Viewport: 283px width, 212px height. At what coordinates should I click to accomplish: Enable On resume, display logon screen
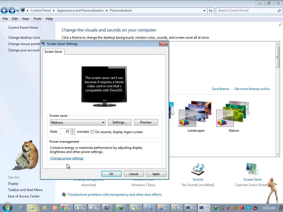point(92,132)
